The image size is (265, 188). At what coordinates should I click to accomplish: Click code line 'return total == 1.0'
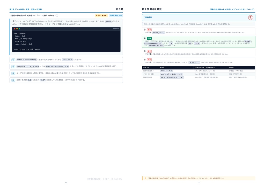(x=24, y=44)
